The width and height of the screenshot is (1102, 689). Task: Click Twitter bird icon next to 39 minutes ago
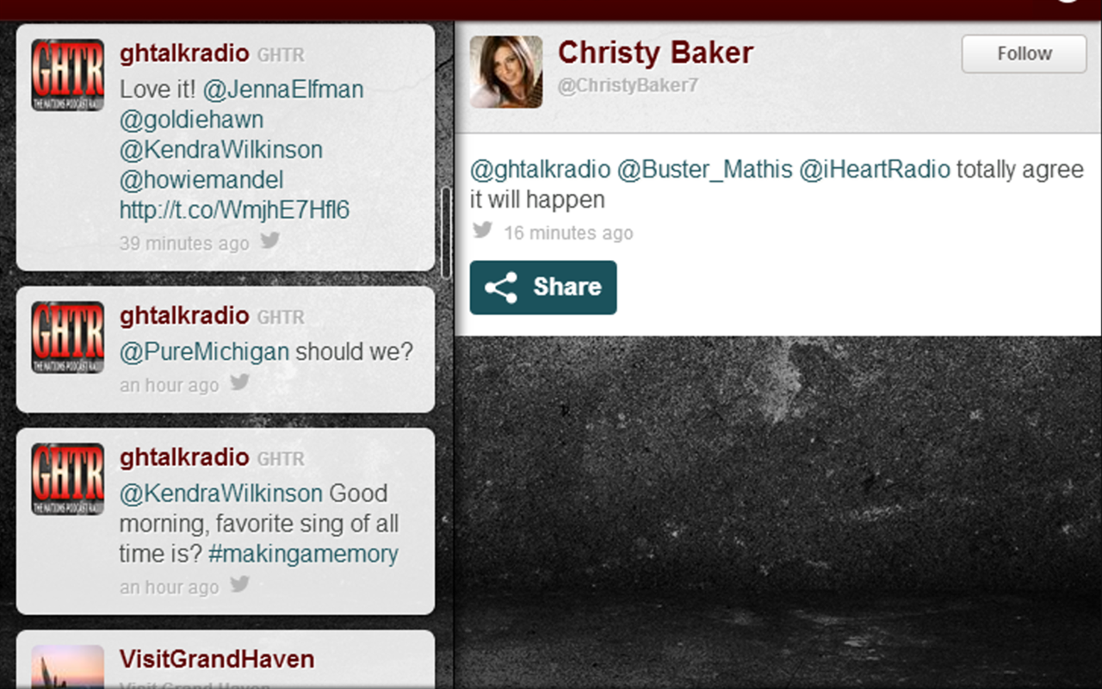coord(270,240)
